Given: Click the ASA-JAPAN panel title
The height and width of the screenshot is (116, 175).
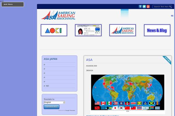Looking at the screenshot, I should pos(50,59).
